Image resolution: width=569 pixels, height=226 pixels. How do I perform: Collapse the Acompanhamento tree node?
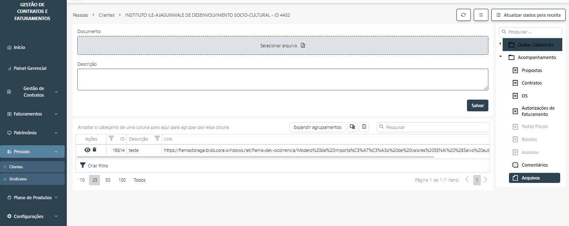click(500, 57)
